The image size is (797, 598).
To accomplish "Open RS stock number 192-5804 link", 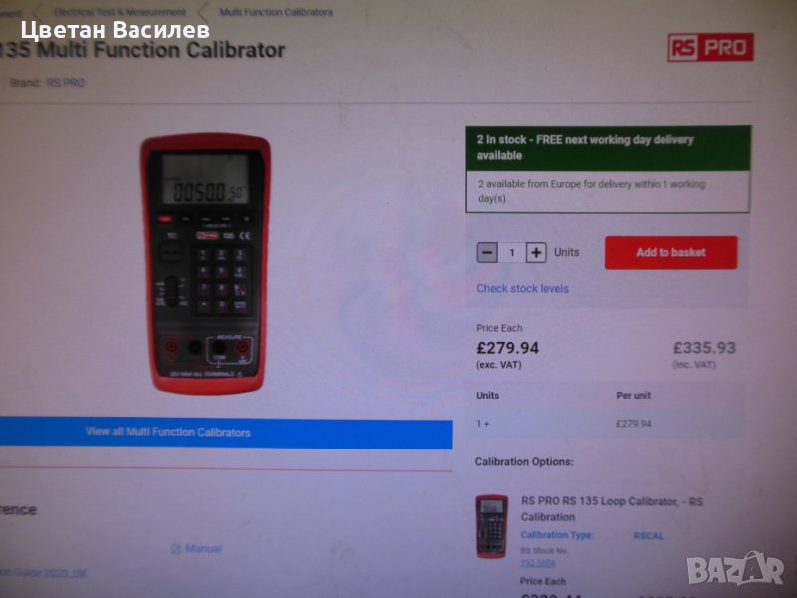I will coord(538,563).
